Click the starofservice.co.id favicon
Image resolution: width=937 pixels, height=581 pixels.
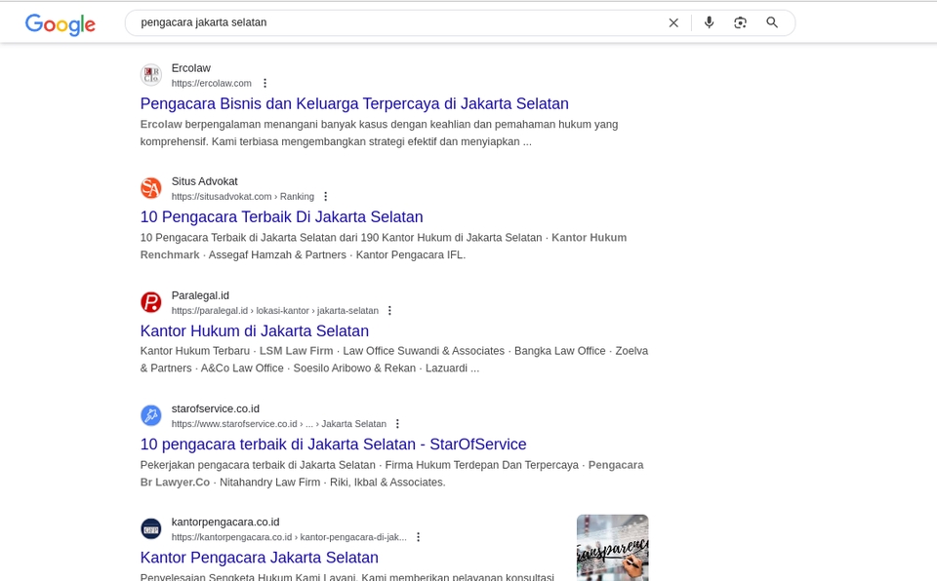151,415
